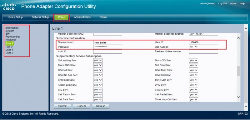Open the Cfwd Sel Serv dropdown
This screenshot has height=120, width=250.
click(193, 75)
